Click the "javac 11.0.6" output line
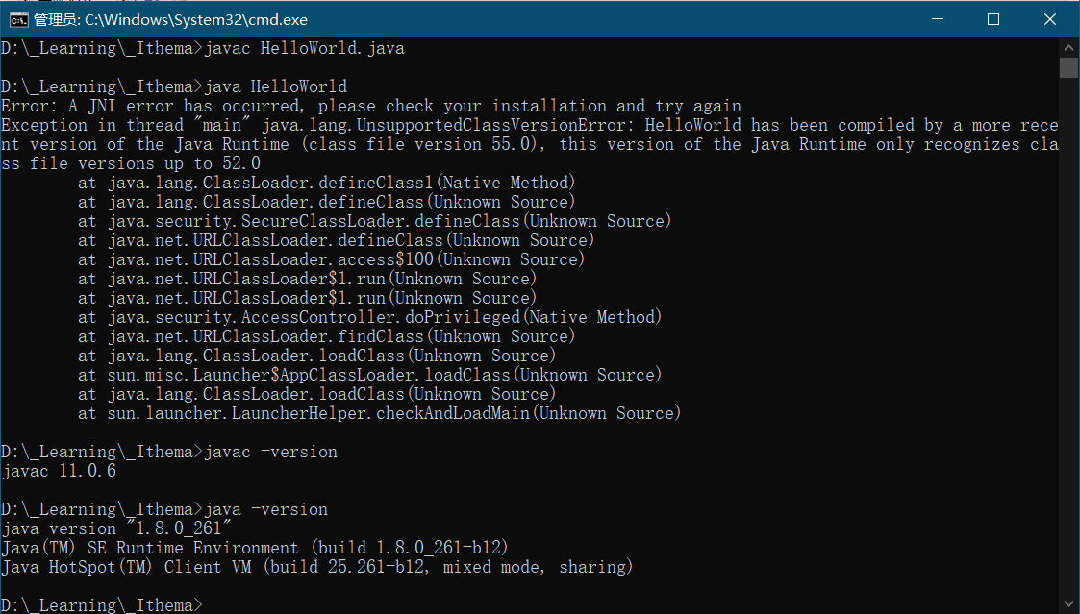Image resolution: width=1080 pixels, height=614 pixels. coord(60,471)
